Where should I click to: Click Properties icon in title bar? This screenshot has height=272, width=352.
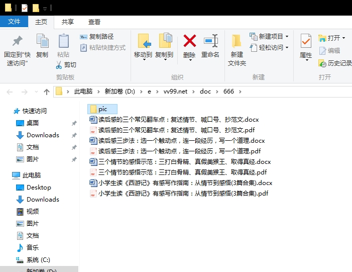(25, 8)
